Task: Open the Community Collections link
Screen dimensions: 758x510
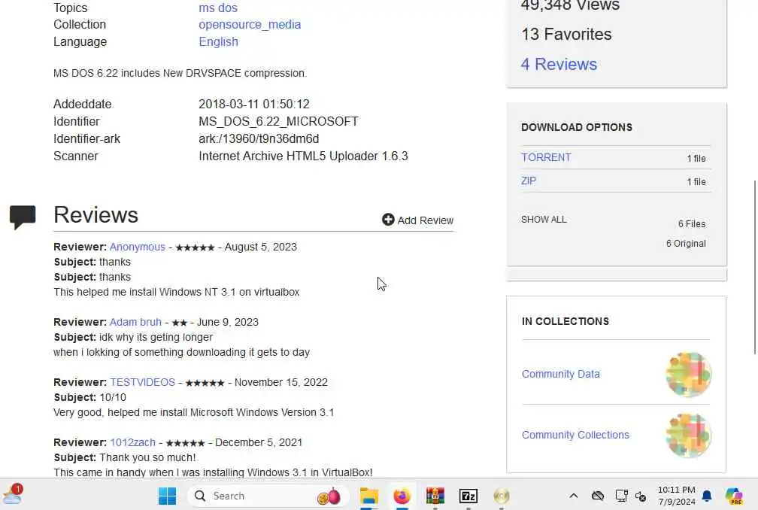Action: [x=575, y=435]
